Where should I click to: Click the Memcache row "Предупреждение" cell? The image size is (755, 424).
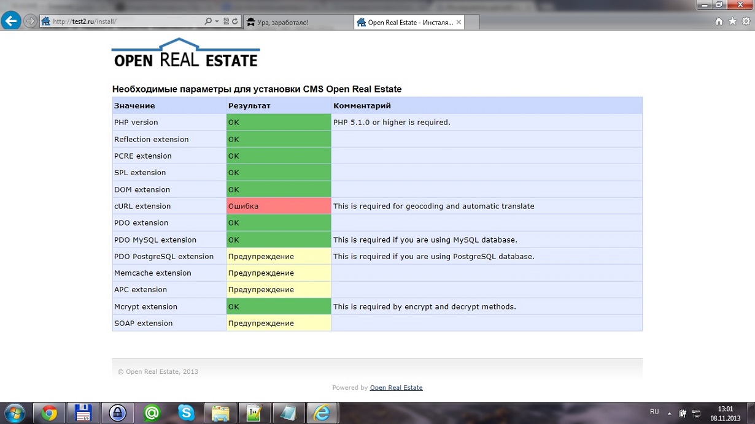[279, 273]
